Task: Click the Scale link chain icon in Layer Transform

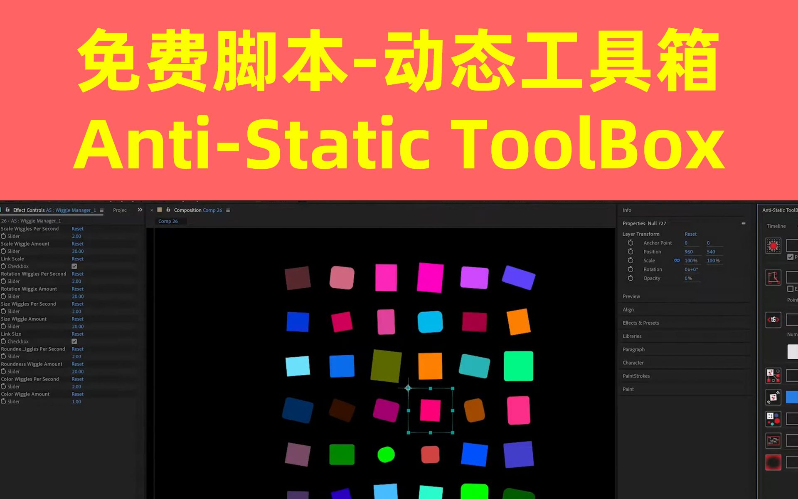Action: (x=677, y=260)
